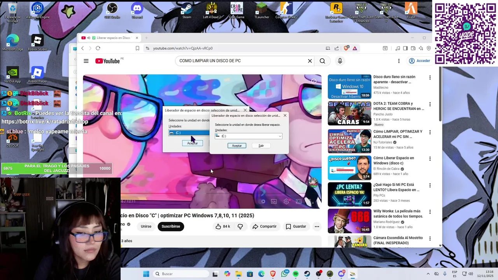Open Unidades (C:) dropdown in front dialog
The image size is (498, 280).
pos(249,136)
